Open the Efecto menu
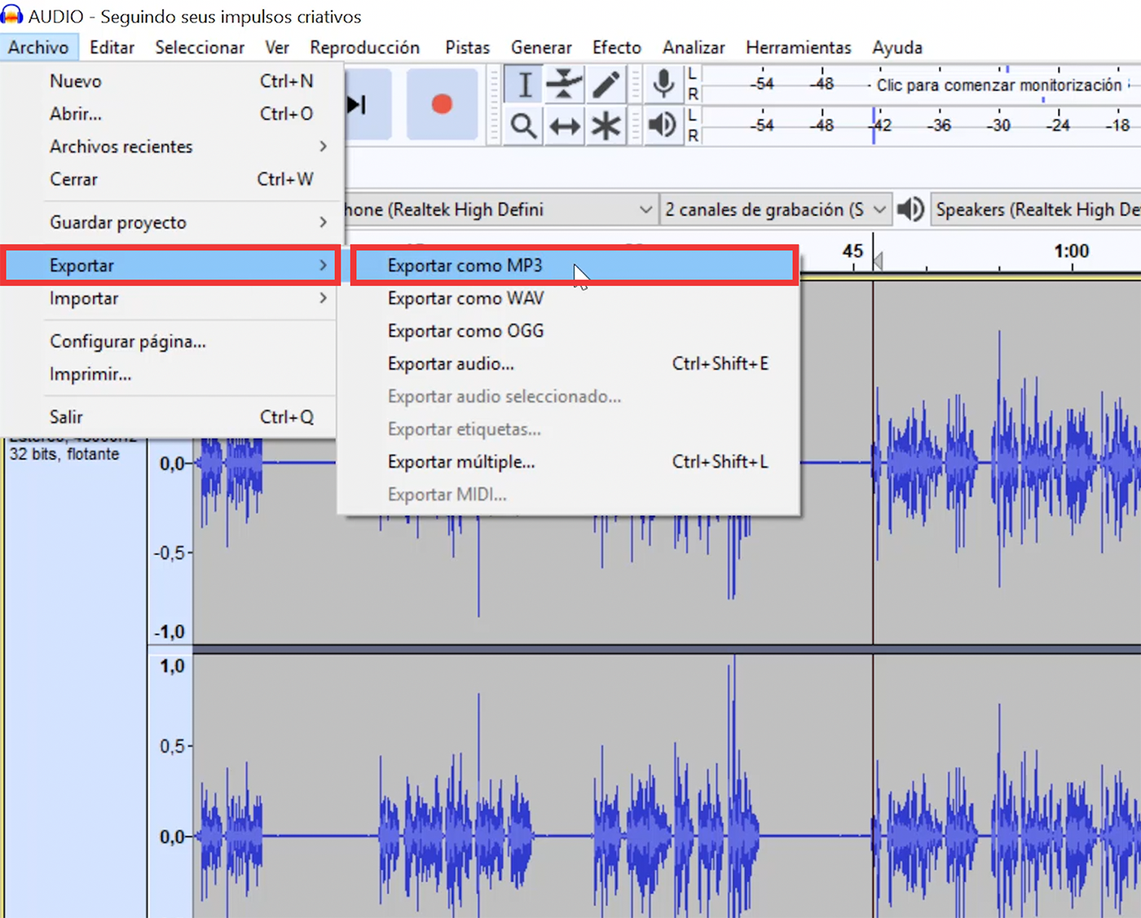This screenshot has height=918, width=1141. 617,47
